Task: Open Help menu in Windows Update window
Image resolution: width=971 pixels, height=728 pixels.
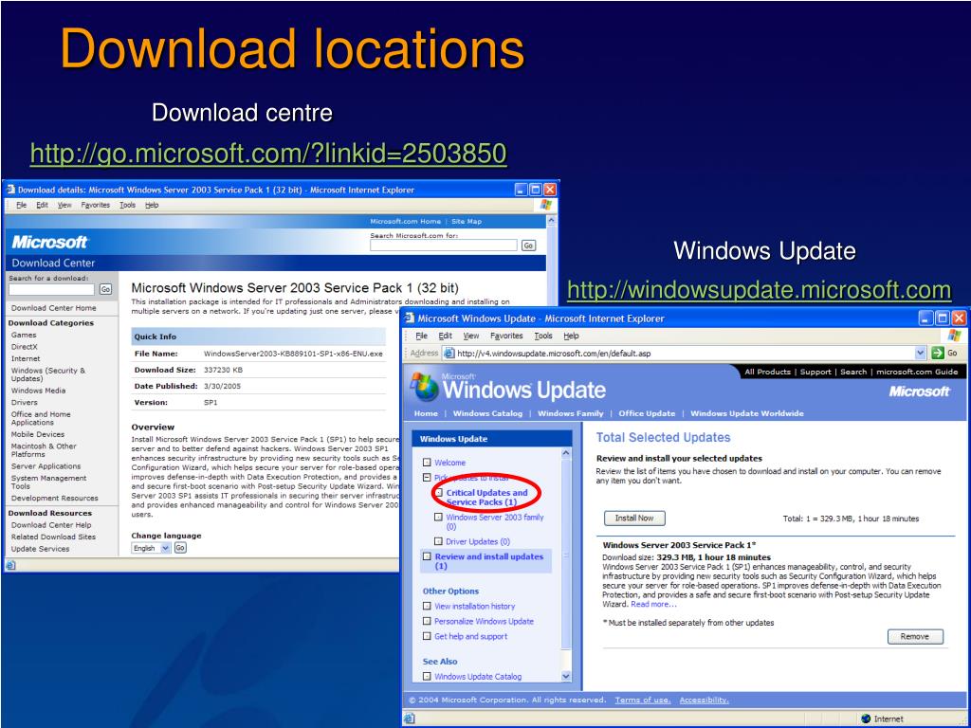Action: pos(571,336)
